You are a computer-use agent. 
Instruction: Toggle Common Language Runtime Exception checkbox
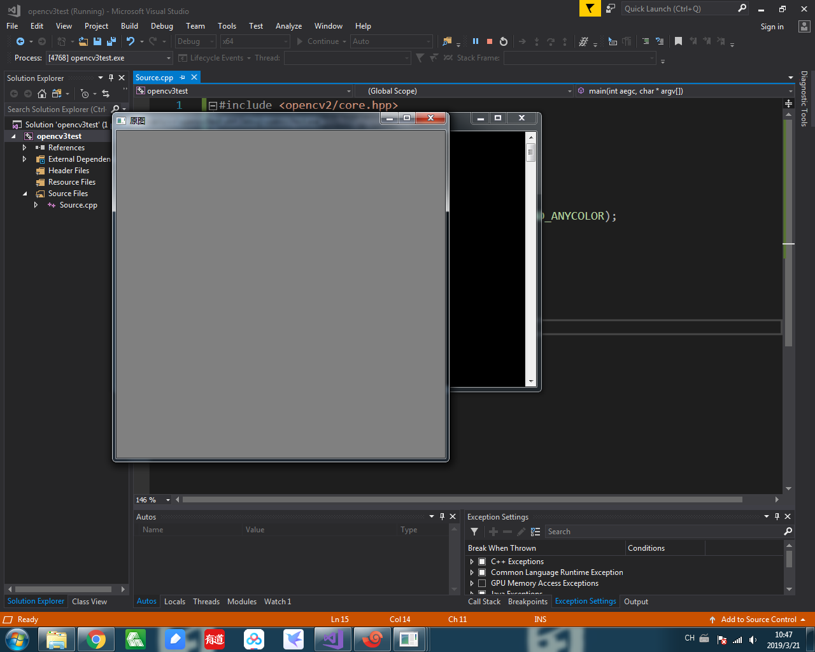pyautogui.click(x=482, y=572)
